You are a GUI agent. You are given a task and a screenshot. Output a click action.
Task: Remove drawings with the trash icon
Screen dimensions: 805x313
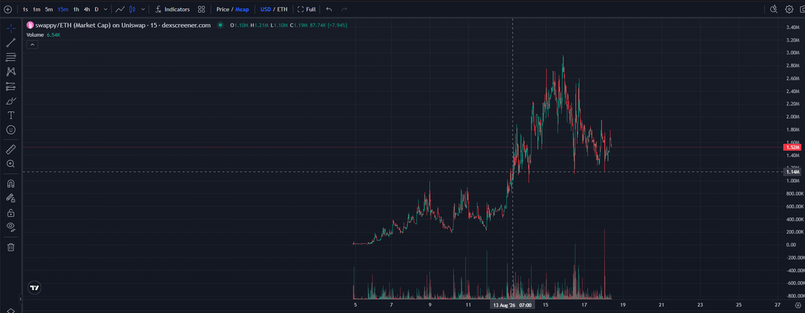[x=11, y=247]
